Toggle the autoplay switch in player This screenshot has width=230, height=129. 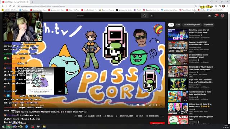click(132, 105)
